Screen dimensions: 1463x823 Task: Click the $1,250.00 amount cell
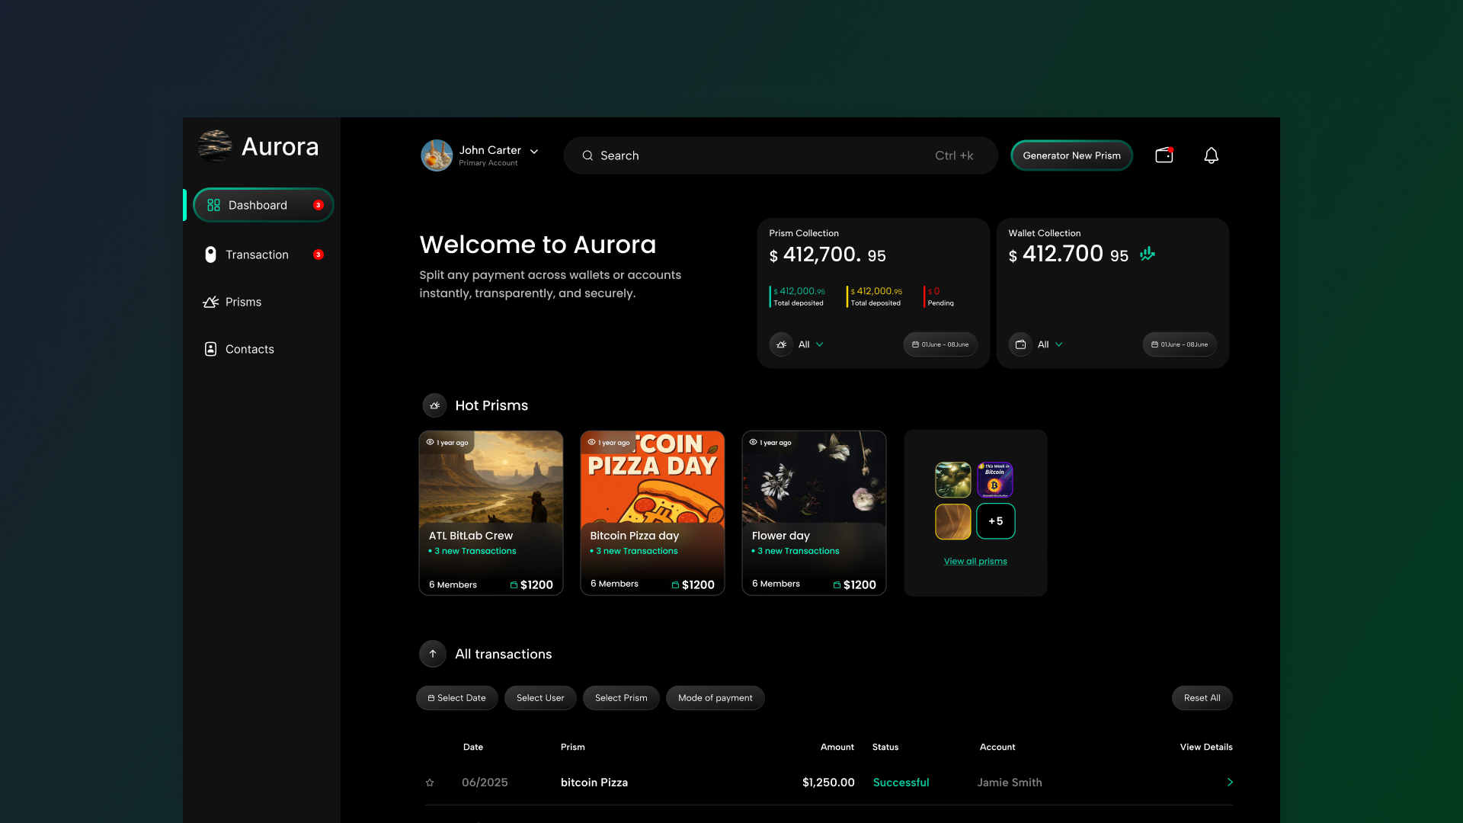(x=828, y=783)
